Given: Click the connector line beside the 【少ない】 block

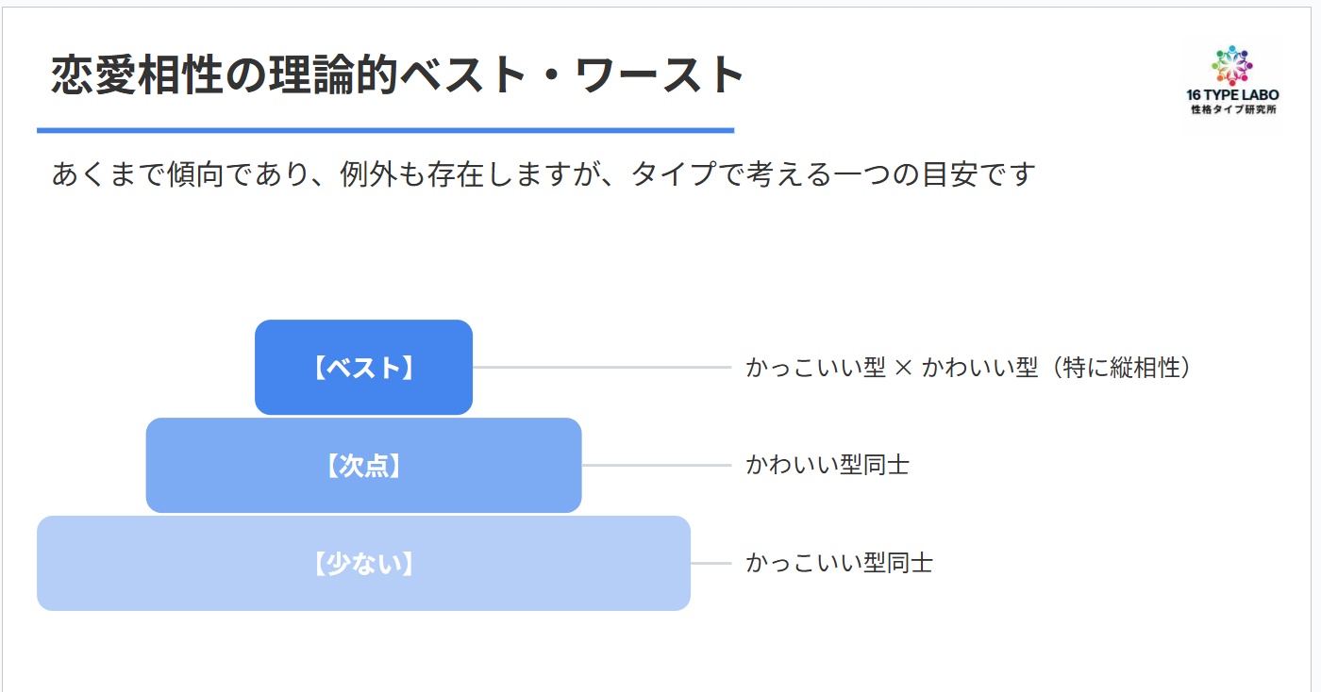Looking at the screenshot, I should [x=711, y=564].
